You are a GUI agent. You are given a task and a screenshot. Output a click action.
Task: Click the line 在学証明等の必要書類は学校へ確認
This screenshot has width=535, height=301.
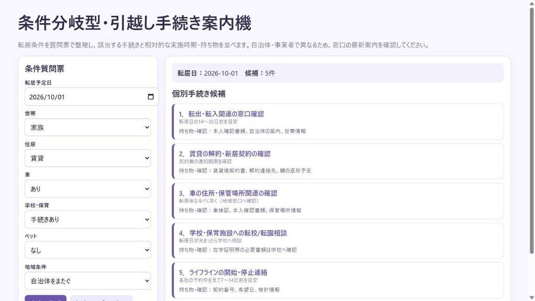[x=254, y=250]
